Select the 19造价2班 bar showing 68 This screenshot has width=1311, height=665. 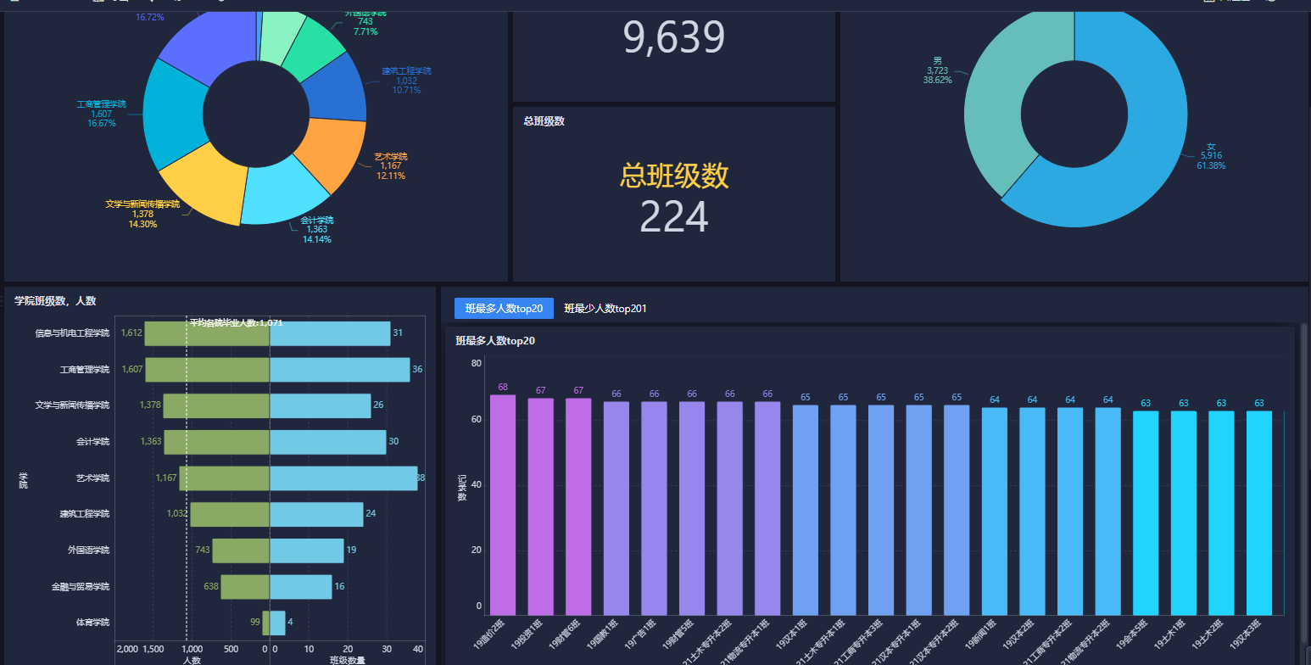point(503,505)
